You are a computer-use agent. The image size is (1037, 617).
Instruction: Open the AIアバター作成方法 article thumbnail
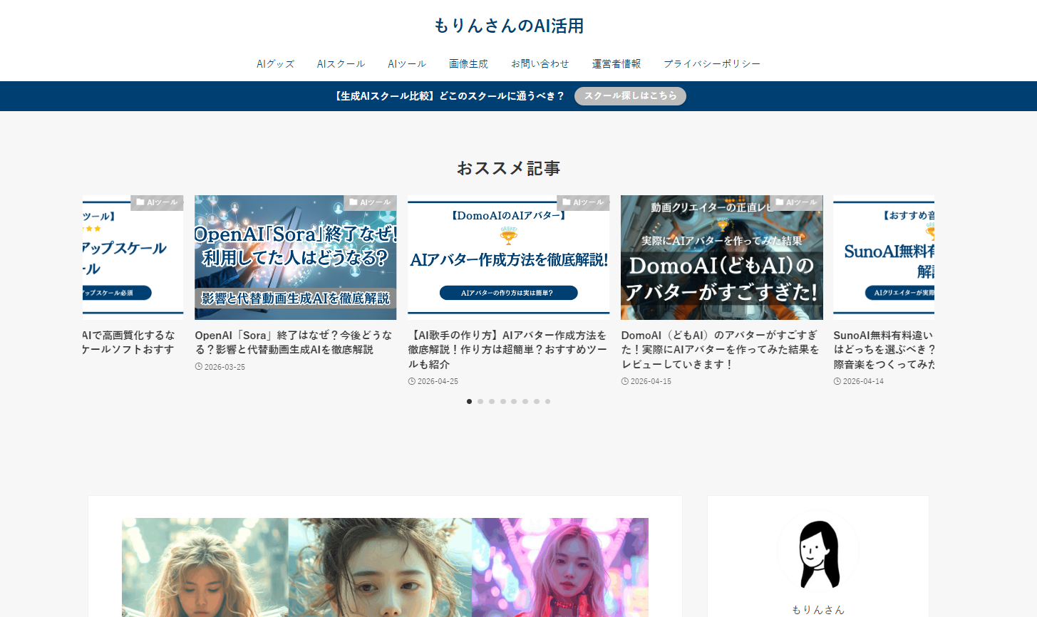pyautogui.click(x=509, y=258)
